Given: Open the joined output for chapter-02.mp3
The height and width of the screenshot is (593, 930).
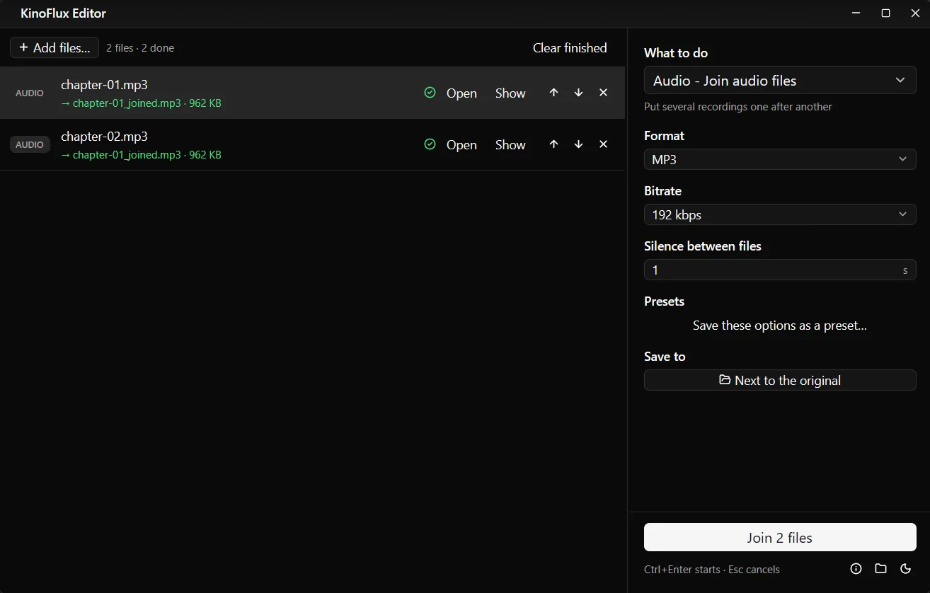Looking at the screenshot, I should (x=461, y=144).
